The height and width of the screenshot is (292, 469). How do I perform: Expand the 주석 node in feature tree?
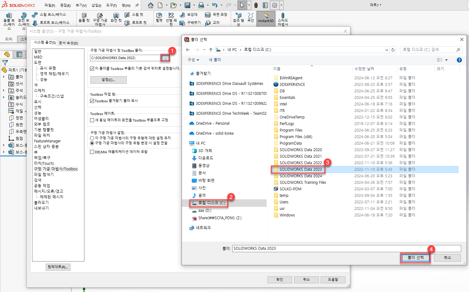[4, 90]
